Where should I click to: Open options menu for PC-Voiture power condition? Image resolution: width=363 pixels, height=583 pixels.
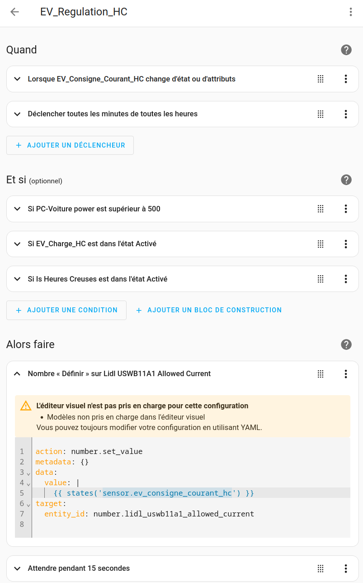pos(346,209)
